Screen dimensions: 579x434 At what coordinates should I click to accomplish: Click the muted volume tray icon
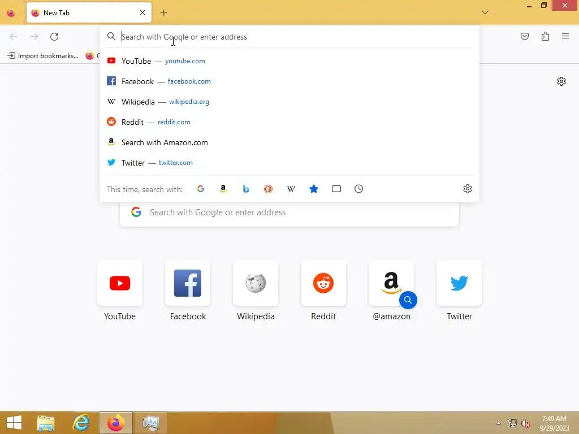[x=526, y=423]
